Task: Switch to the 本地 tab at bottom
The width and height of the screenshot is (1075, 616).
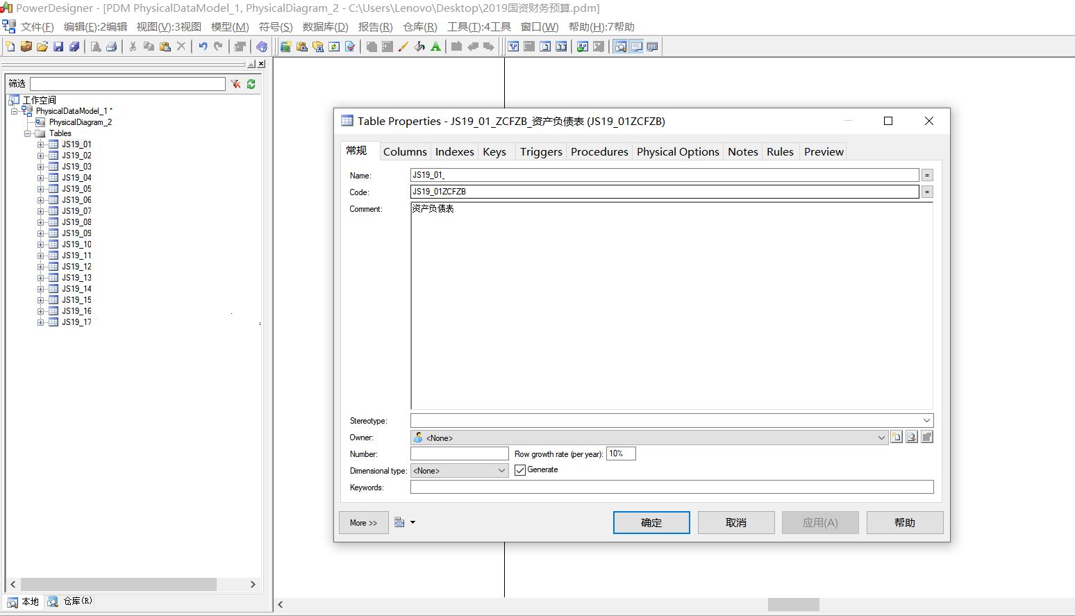Action: click(24, 602)
